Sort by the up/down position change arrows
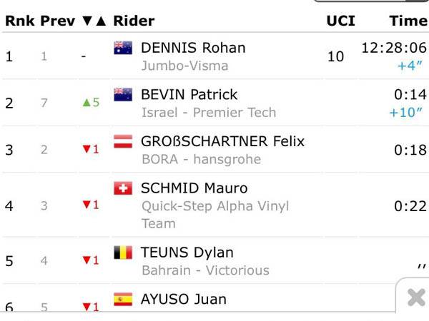The image size is (429, 321). click(x=94, y=21)
